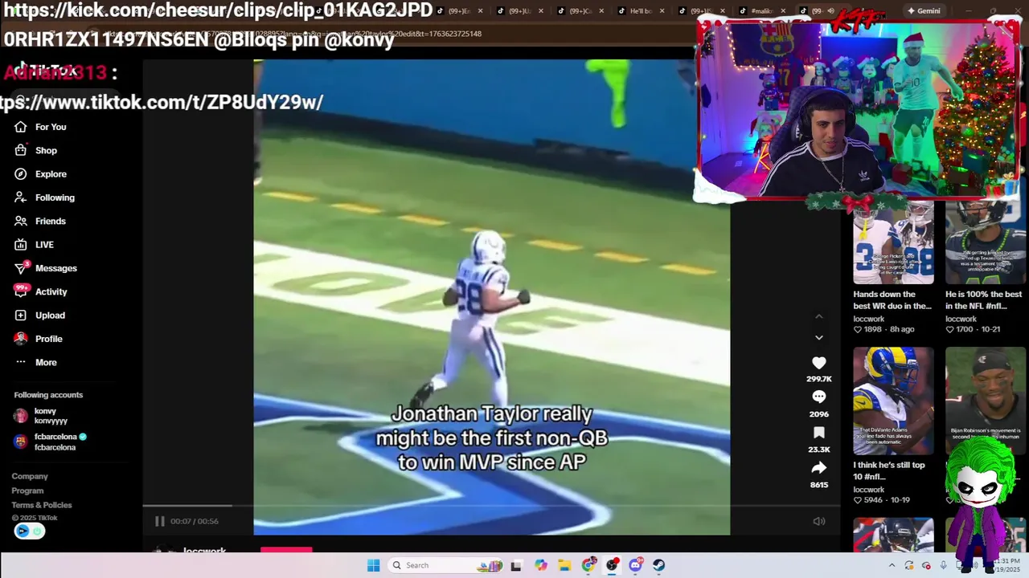Open the Bijan Robinson video thumbnail
The width and height of the screenshot is (1029, 578).
click(x=986, y=401)
